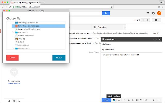Click the subject field My presentation

pyautogui.click(x=131, y=50)
